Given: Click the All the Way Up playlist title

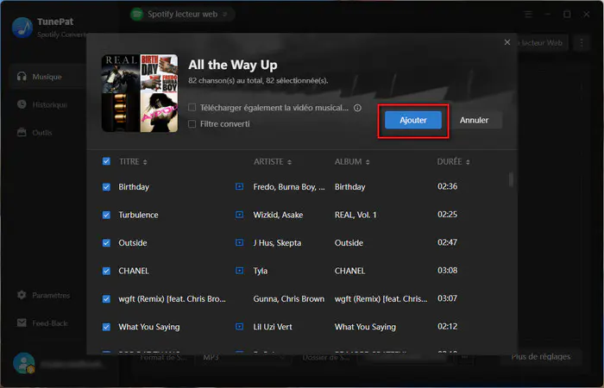Looking at the screenshot, I should tap(233, 65).
